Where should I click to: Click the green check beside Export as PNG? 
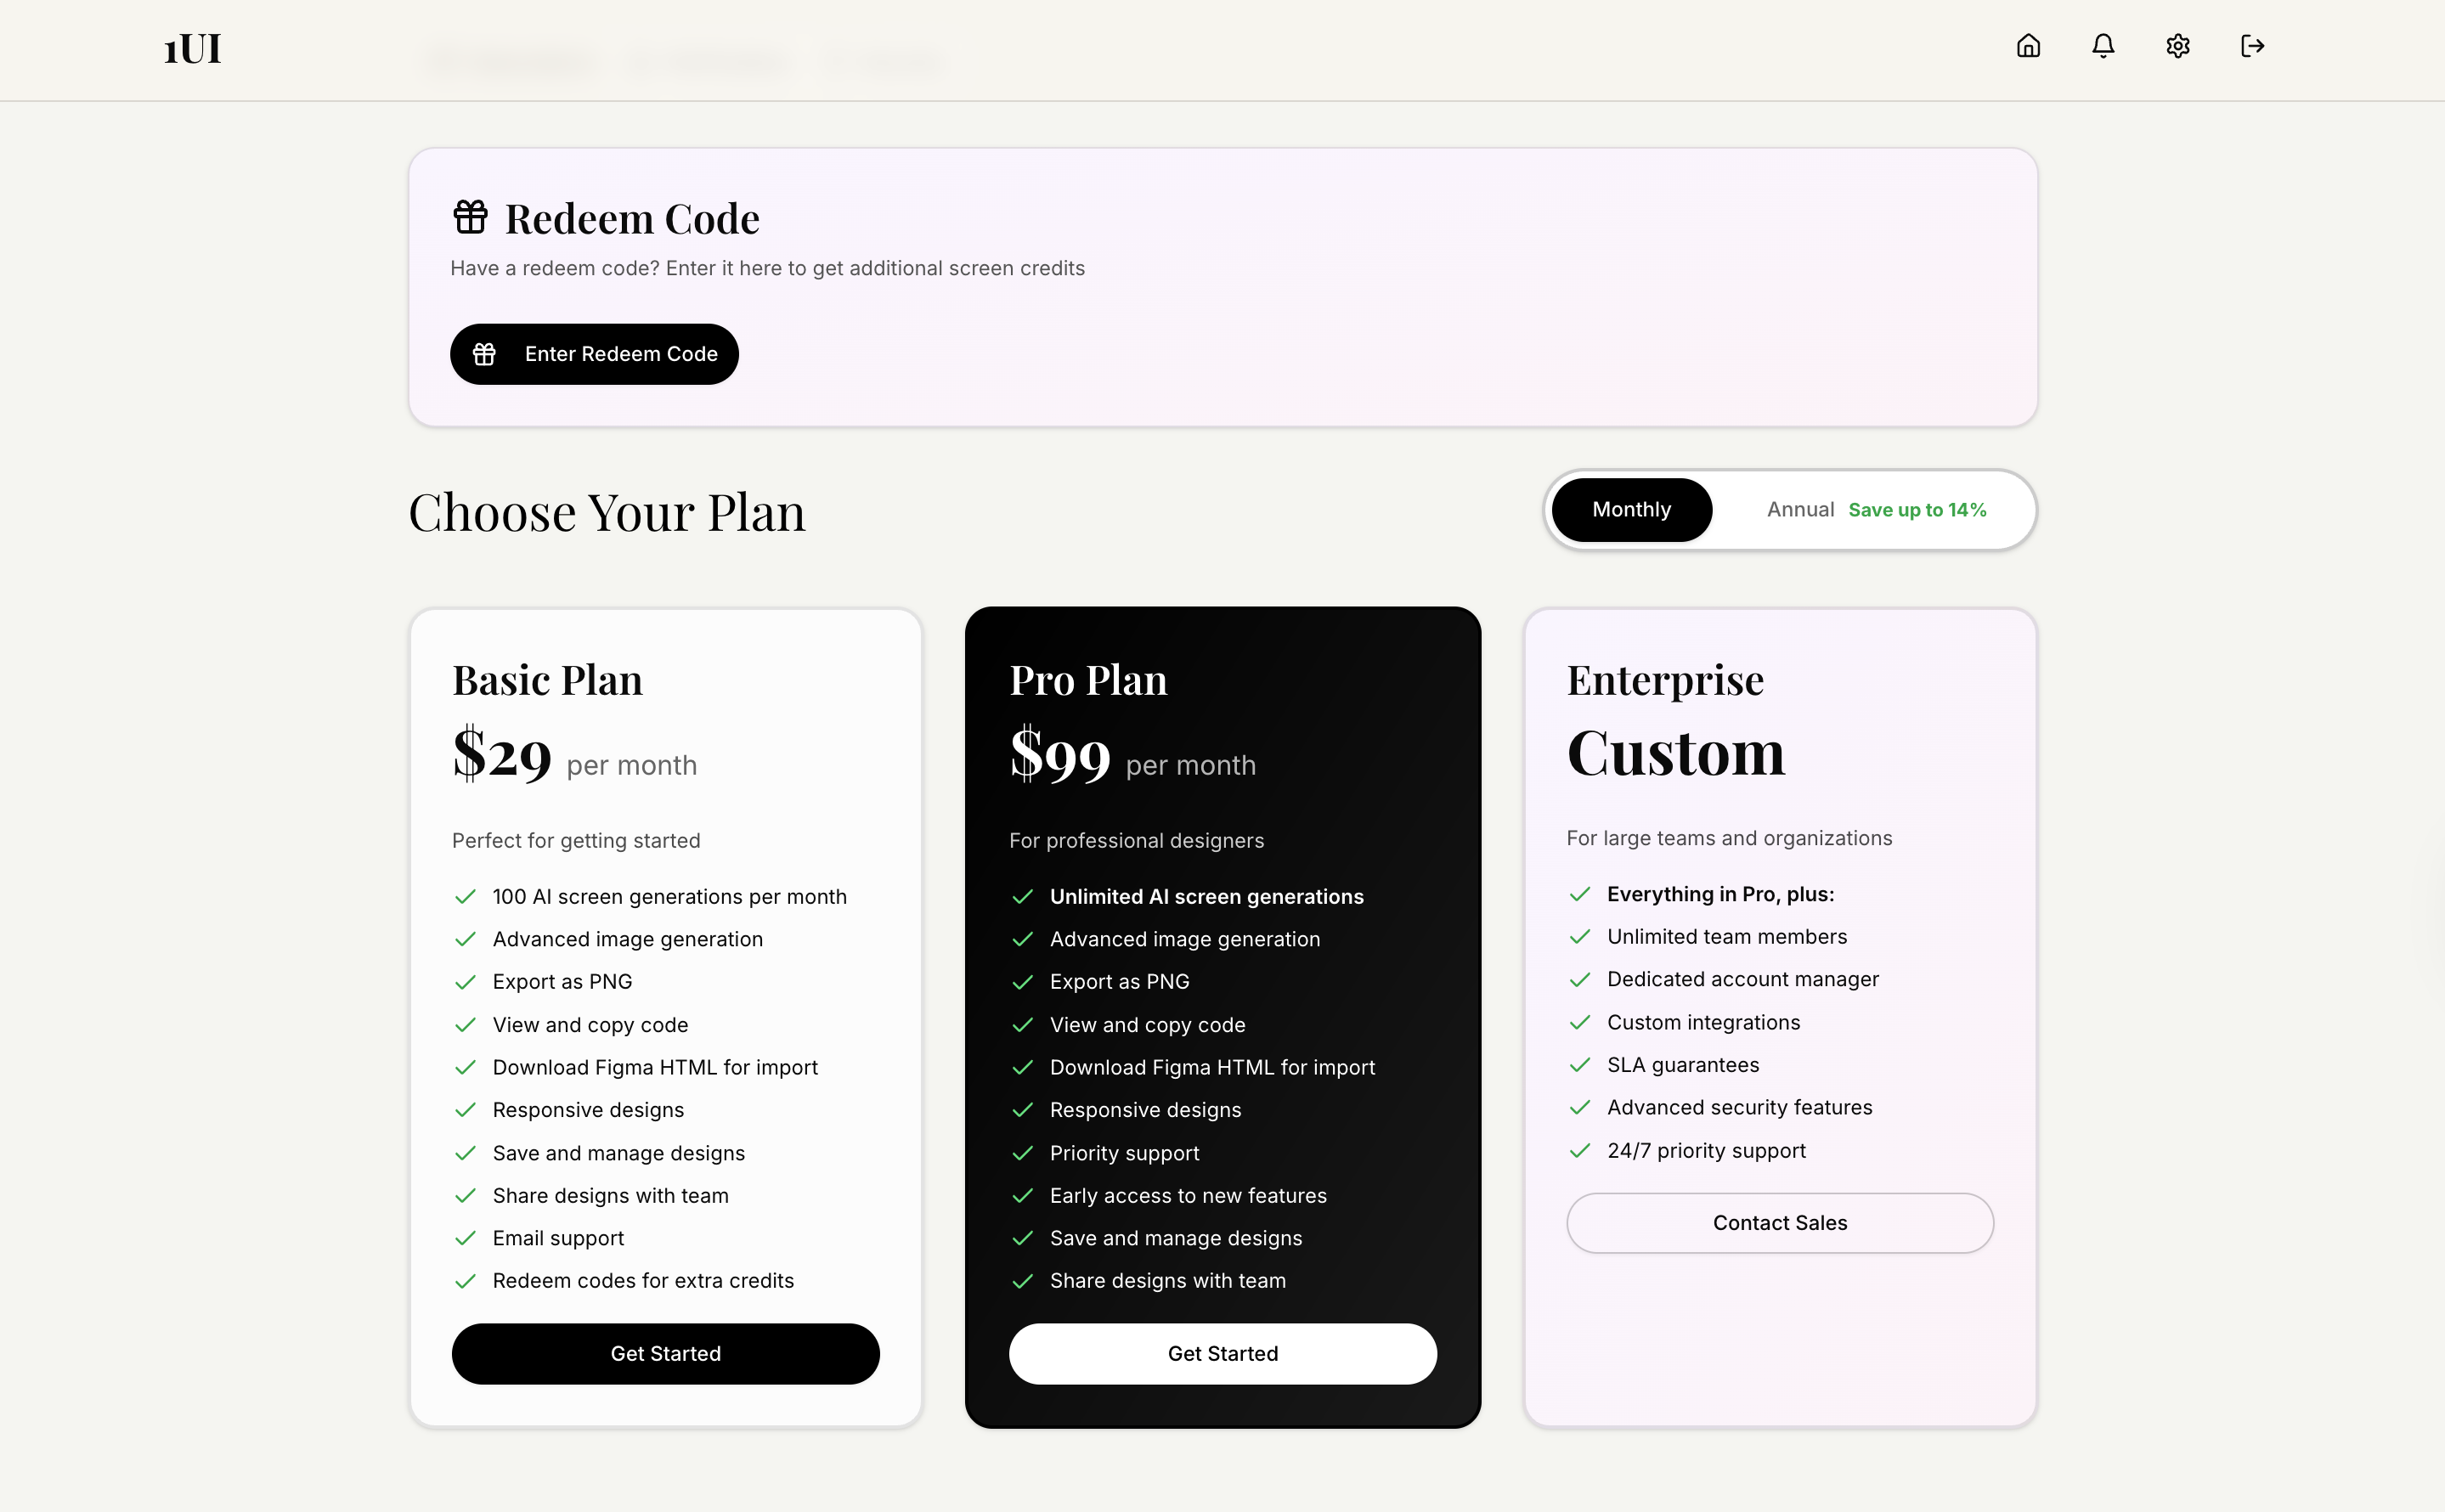(x=466, y=982)
